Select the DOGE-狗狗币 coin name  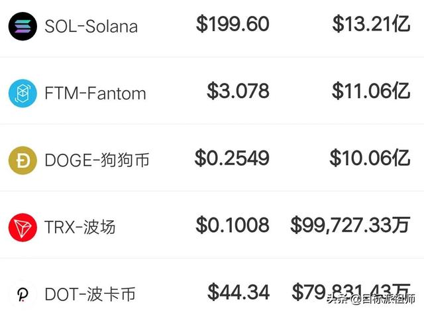97,160
